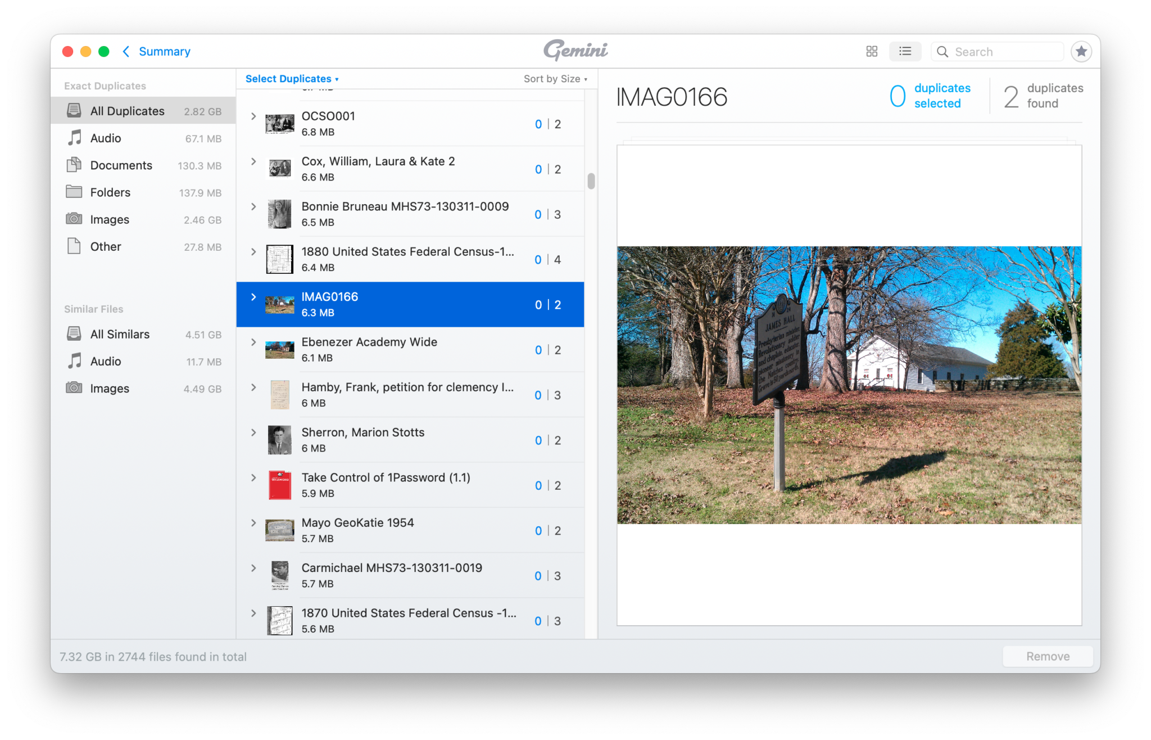Click the search magnifier icon
1151x740 pixels.
(x=943, y=51)
